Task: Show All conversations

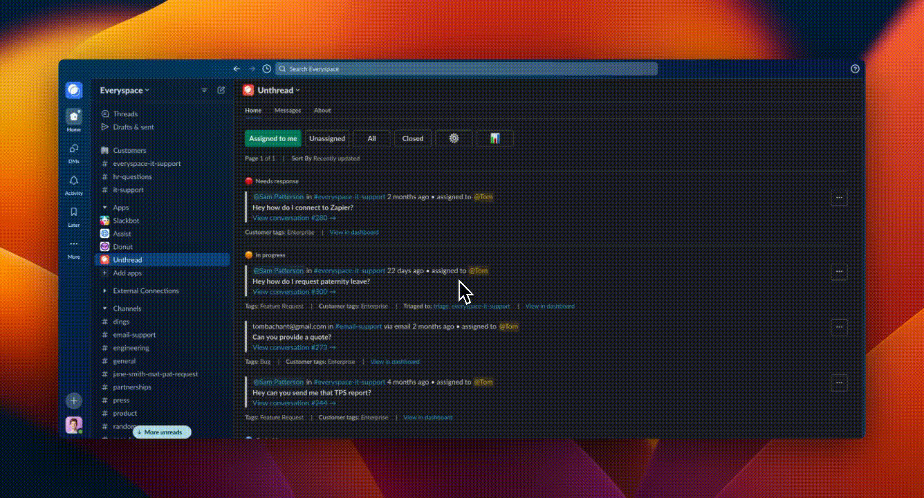Action: tap(371, 138)
